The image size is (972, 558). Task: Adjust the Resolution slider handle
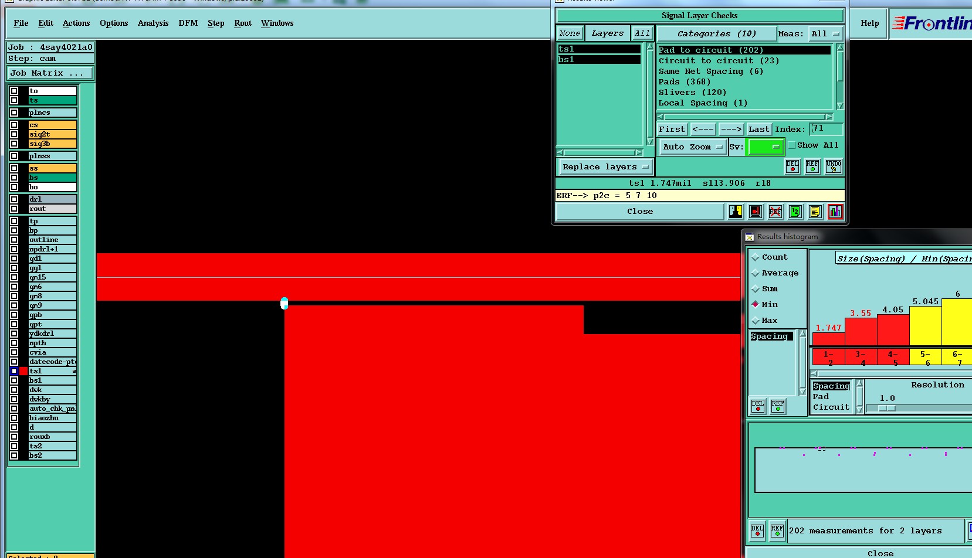click(x=887, y=408)
